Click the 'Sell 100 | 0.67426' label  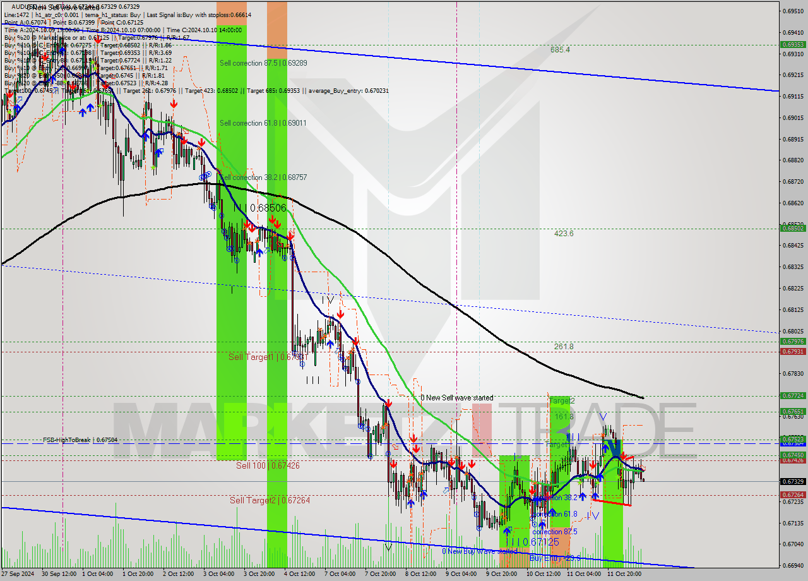[x=268, y=465]
